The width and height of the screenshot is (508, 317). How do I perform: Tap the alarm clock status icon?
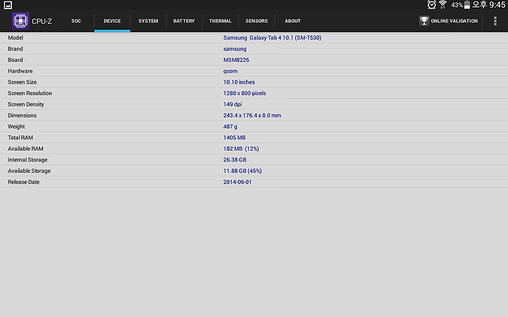432,5
